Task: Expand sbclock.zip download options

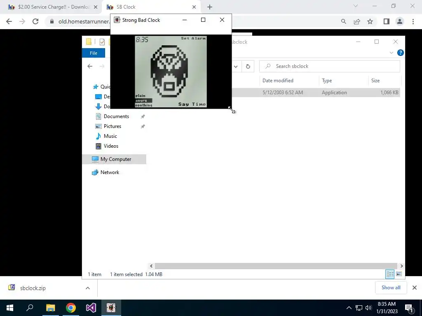Action: click(87, 288)
